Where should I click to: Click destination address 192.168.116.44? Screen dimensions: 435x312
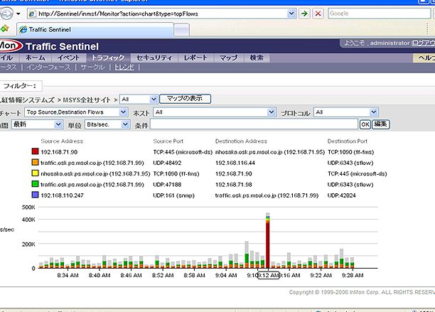tap(235, 163)
